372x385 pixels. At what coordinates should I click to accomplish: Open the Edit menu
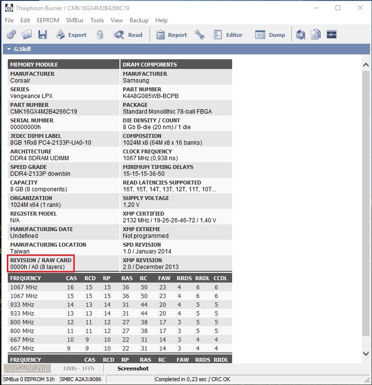[25, 20]
